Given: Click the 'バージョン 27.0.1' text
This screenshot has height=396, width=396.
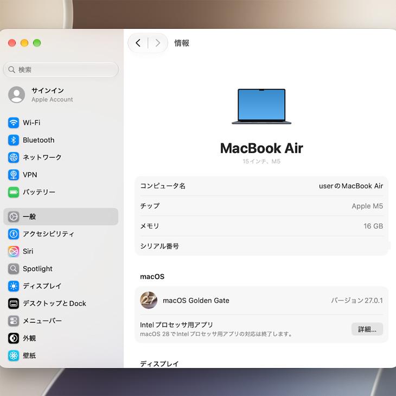Looking at the screenshot, I should (357, 301).
